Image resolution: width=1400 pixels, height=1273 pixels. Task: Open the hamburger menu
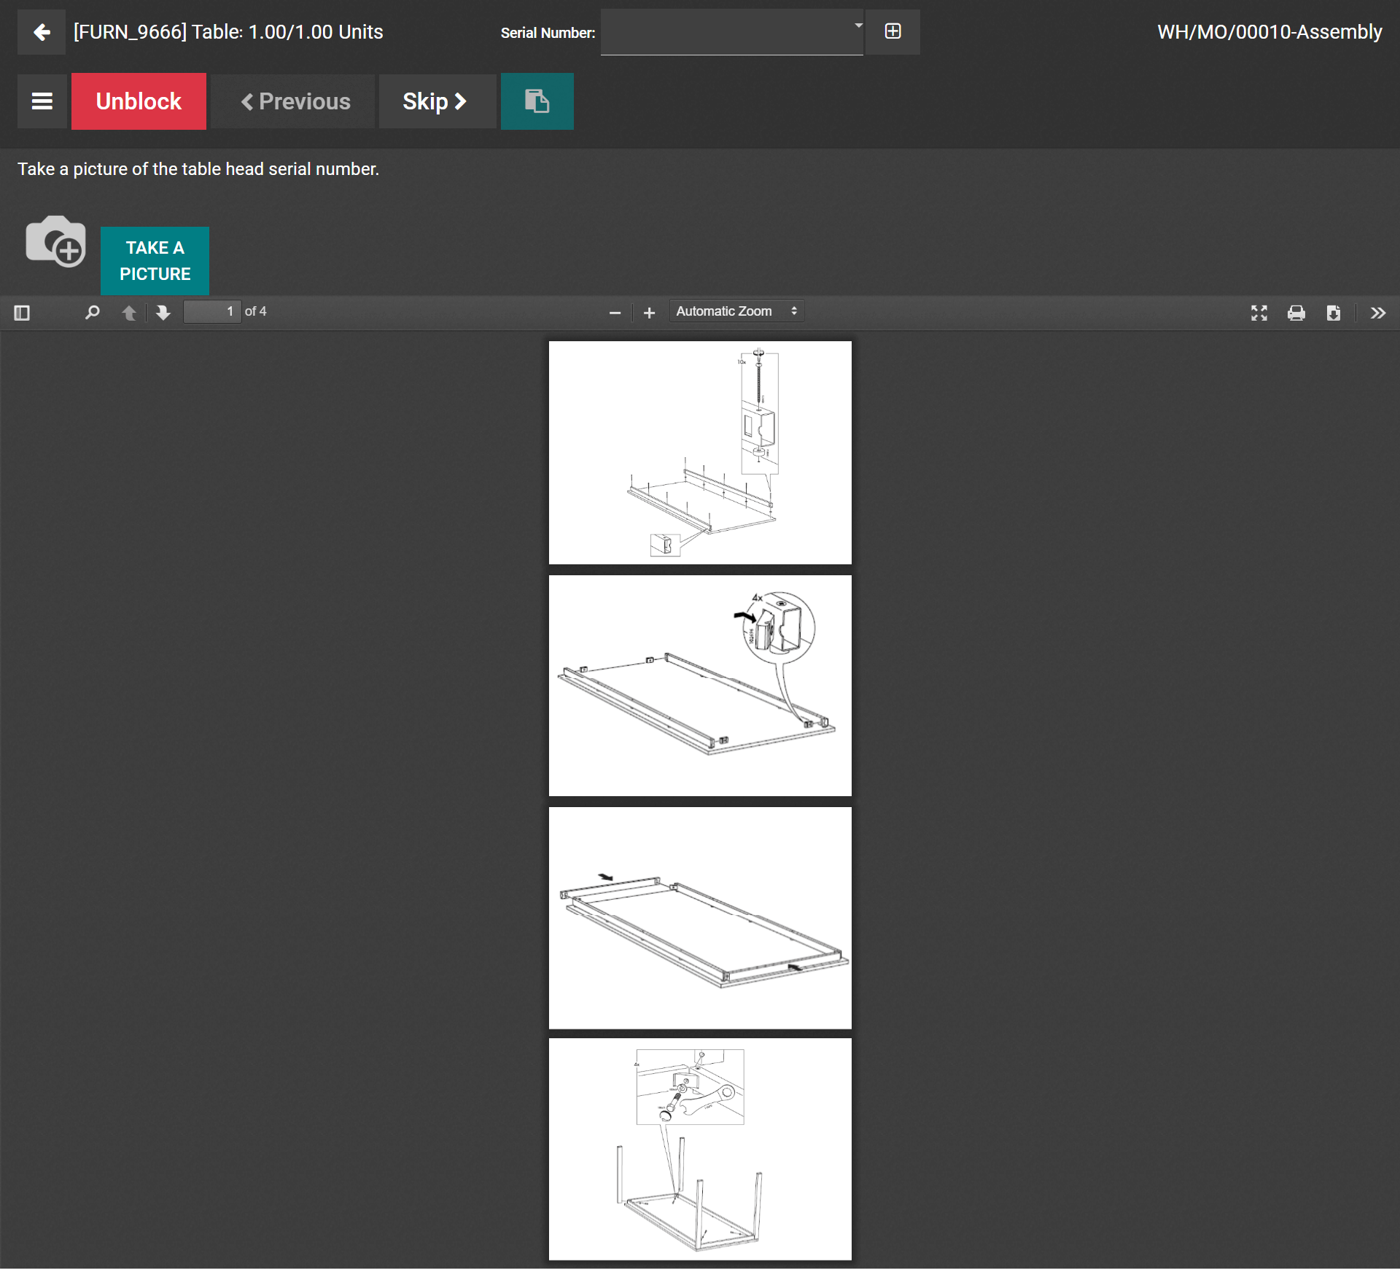(x=42, y=101)
